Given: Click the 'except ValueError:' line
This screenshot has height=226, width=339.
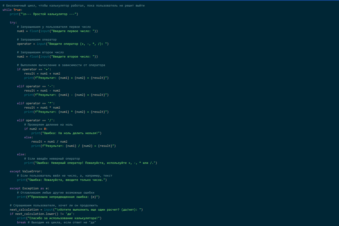Looking at the screenshot, I should (x=26, y=171).
